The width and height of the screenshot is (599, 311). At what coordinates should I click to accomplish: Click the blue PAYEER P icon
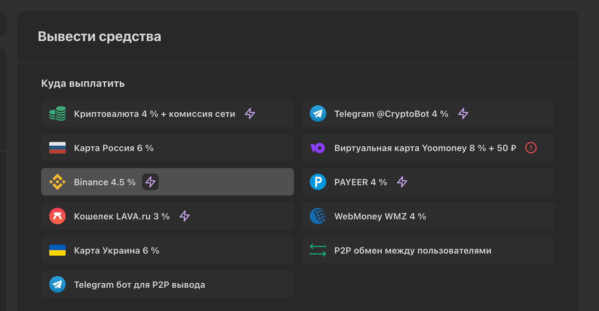pos(318,182)
